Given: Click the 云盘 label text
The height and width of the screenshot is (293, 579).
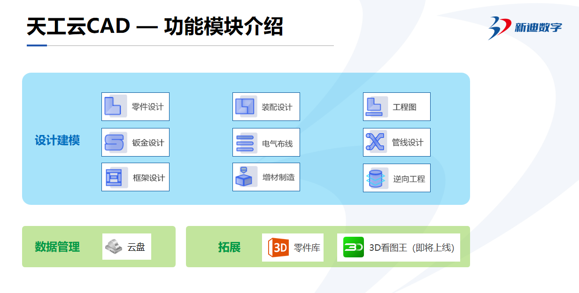Looking at the screenshot, I should (x=136, y=247).
